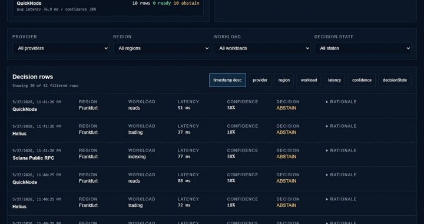The width and height of the screenshot is (424, 224).
Task: Click the 77 ms latency value
Action: click(184, 157)
